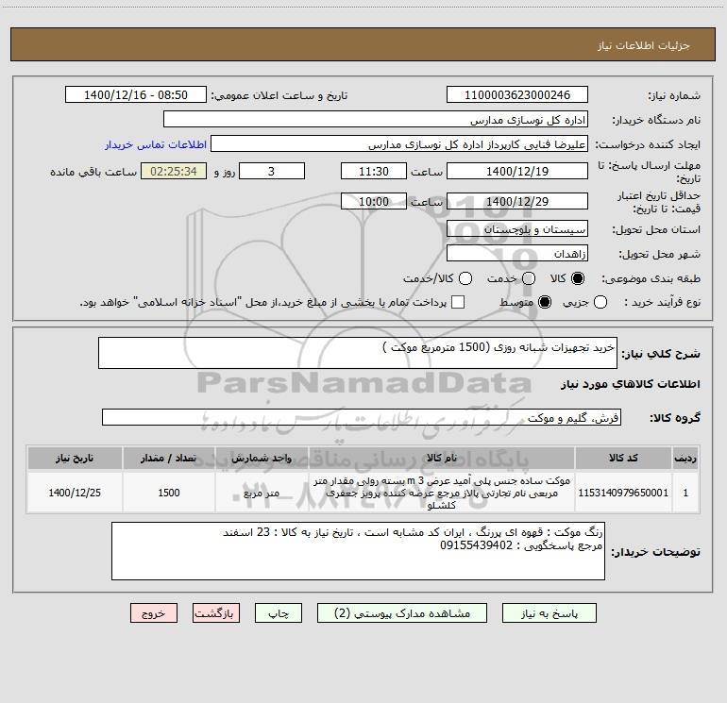Click the delivery city field زاهدان
Screen dimensions: 727x703
tap(517, 253)
